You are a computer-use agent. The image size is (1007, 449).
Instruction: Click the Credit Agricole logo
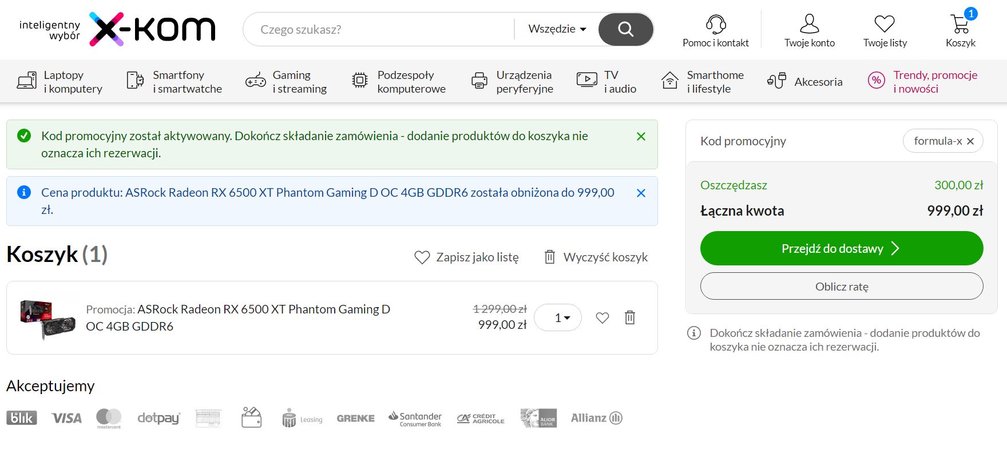(481, 418)
